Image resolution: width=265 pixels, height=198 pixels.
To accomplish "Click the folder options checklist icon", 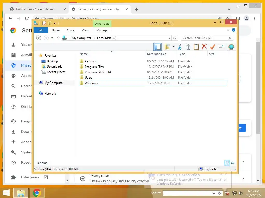I will (167, 47).
